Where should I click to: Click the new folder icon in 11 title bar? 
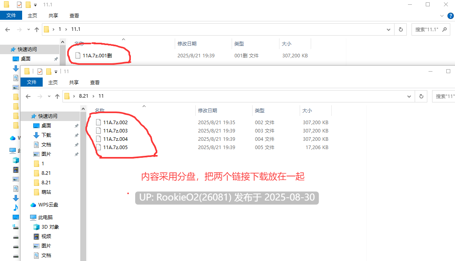[49, 72]
